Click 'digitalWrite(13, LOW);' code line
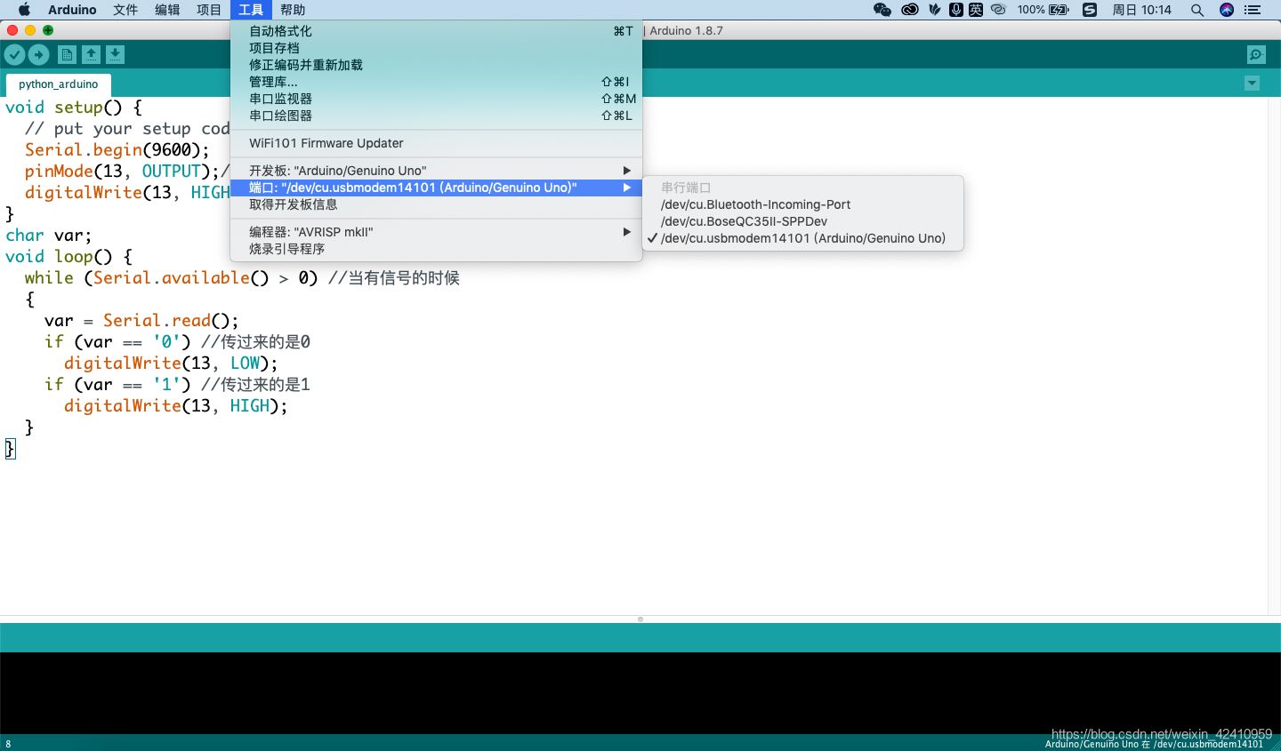The height and width of the screenshot is (751, 1281). pyautogui.click(x=171, y=364)
